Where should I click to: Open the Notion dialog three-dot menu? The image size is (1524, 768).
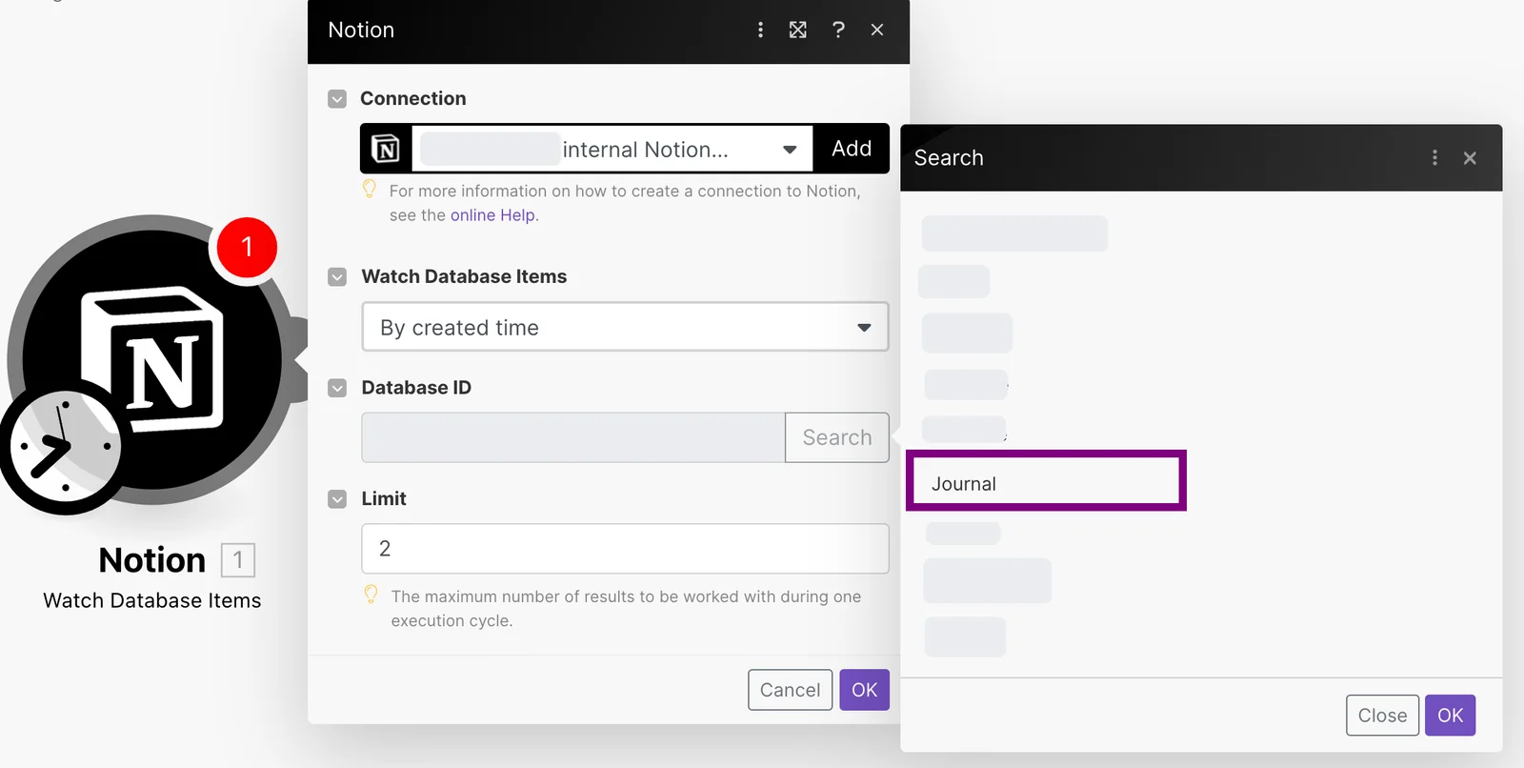tap(760, 30)
